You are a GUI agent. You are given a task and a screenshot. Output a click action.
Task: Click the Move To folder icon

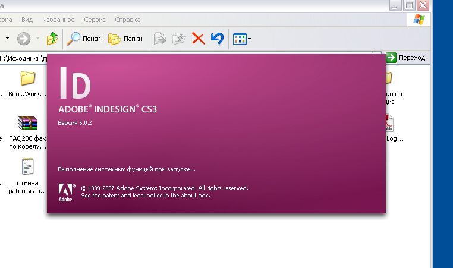(x=160, y=39)
